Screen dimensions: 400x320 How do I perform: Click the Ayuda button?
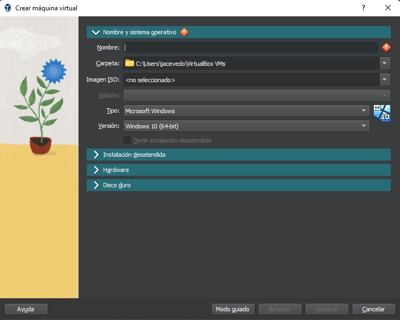[26, 309]
